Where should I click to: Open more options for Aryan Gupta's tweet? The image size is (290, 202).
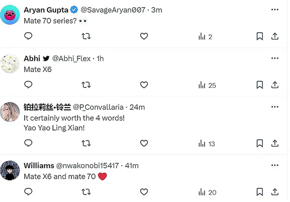coord(275,10)
